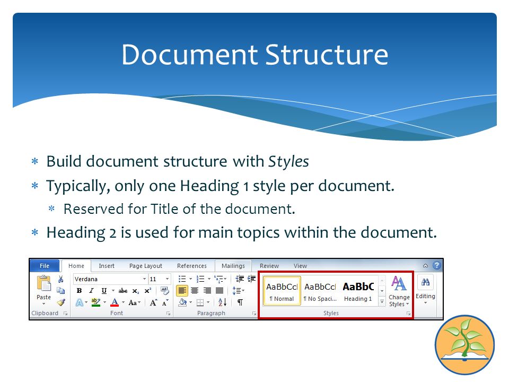Click the Increase Indent icon
This screenshot has width=509, height=382.
point(251,279)
